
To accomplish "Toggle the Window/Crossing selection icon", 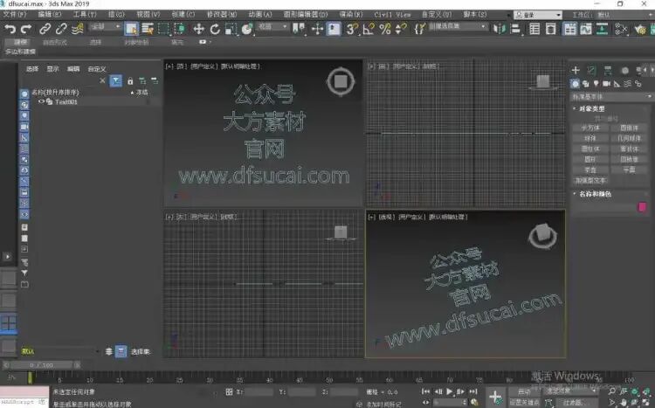I will tap(180, 29).
